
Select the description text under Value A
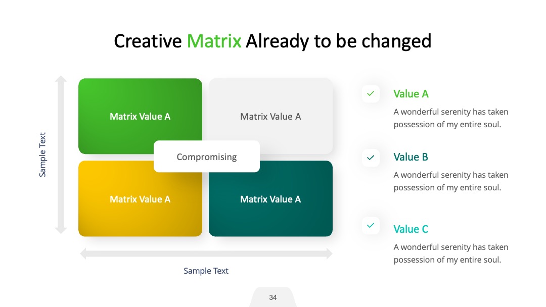click(x=451, y=118)
